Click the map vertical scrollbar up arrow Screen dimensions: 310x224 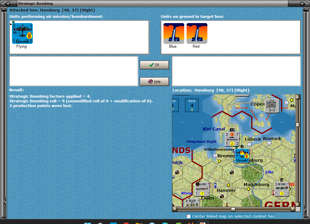pos(298,97)
